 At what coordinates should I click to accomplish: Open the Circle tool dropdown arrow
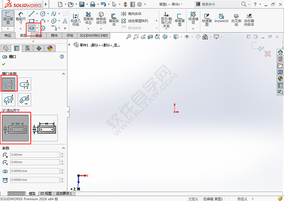[x=48, y=14]
